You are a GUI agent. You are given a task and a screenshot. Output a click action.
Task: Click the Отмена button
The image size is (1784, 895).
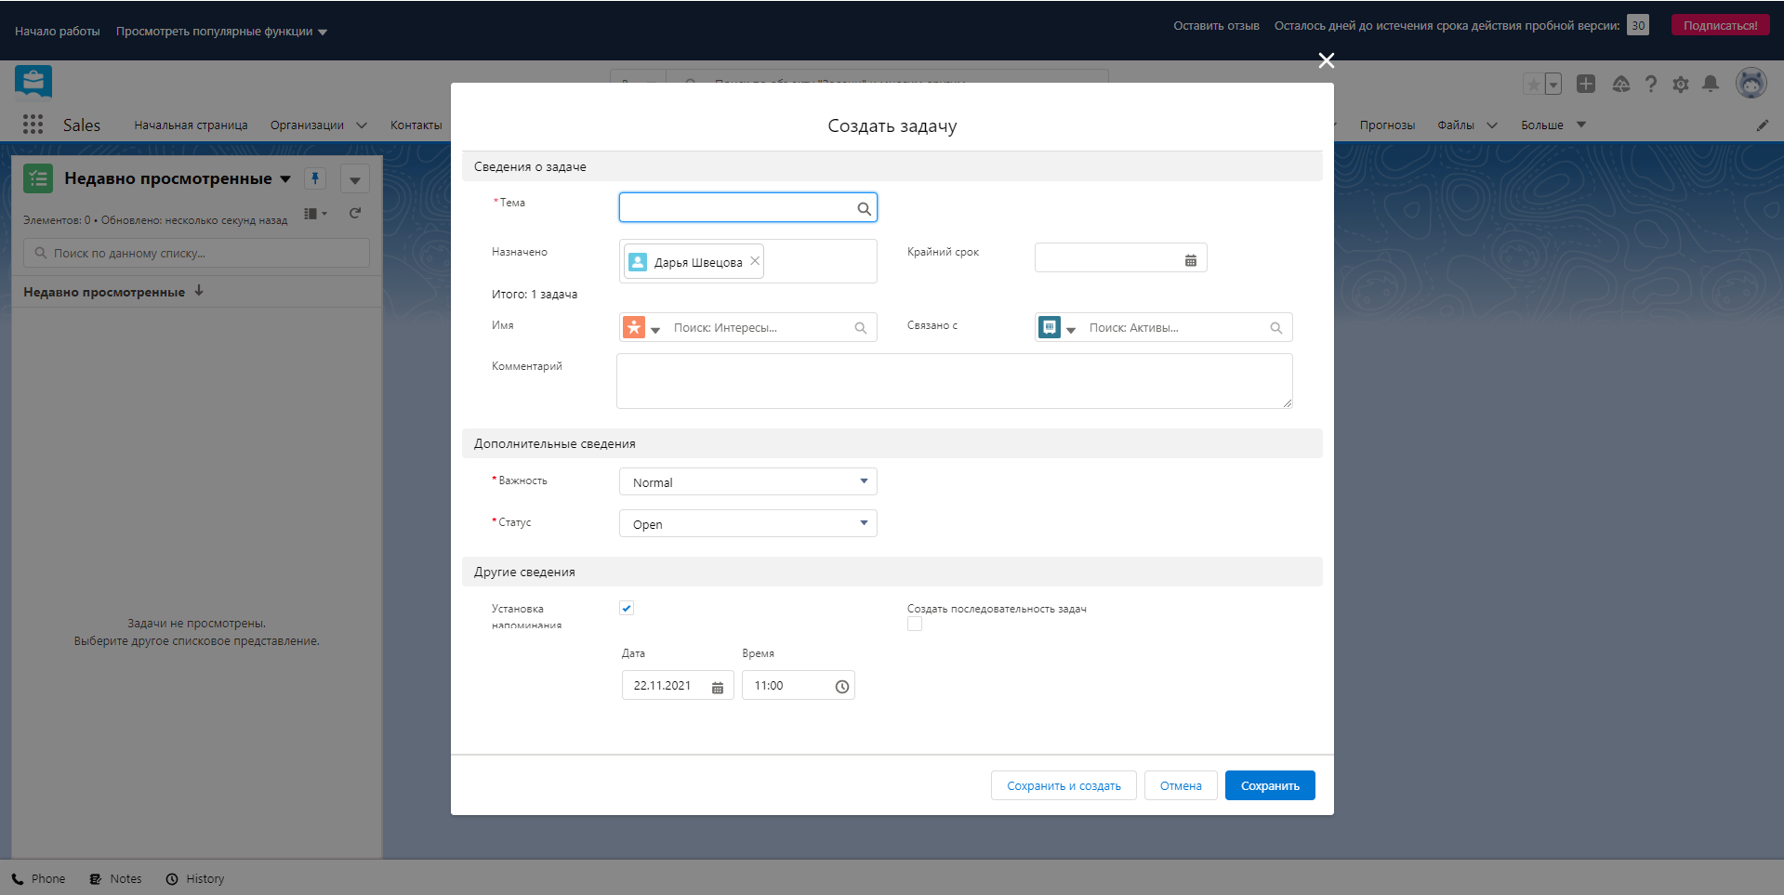[1181, 785]
